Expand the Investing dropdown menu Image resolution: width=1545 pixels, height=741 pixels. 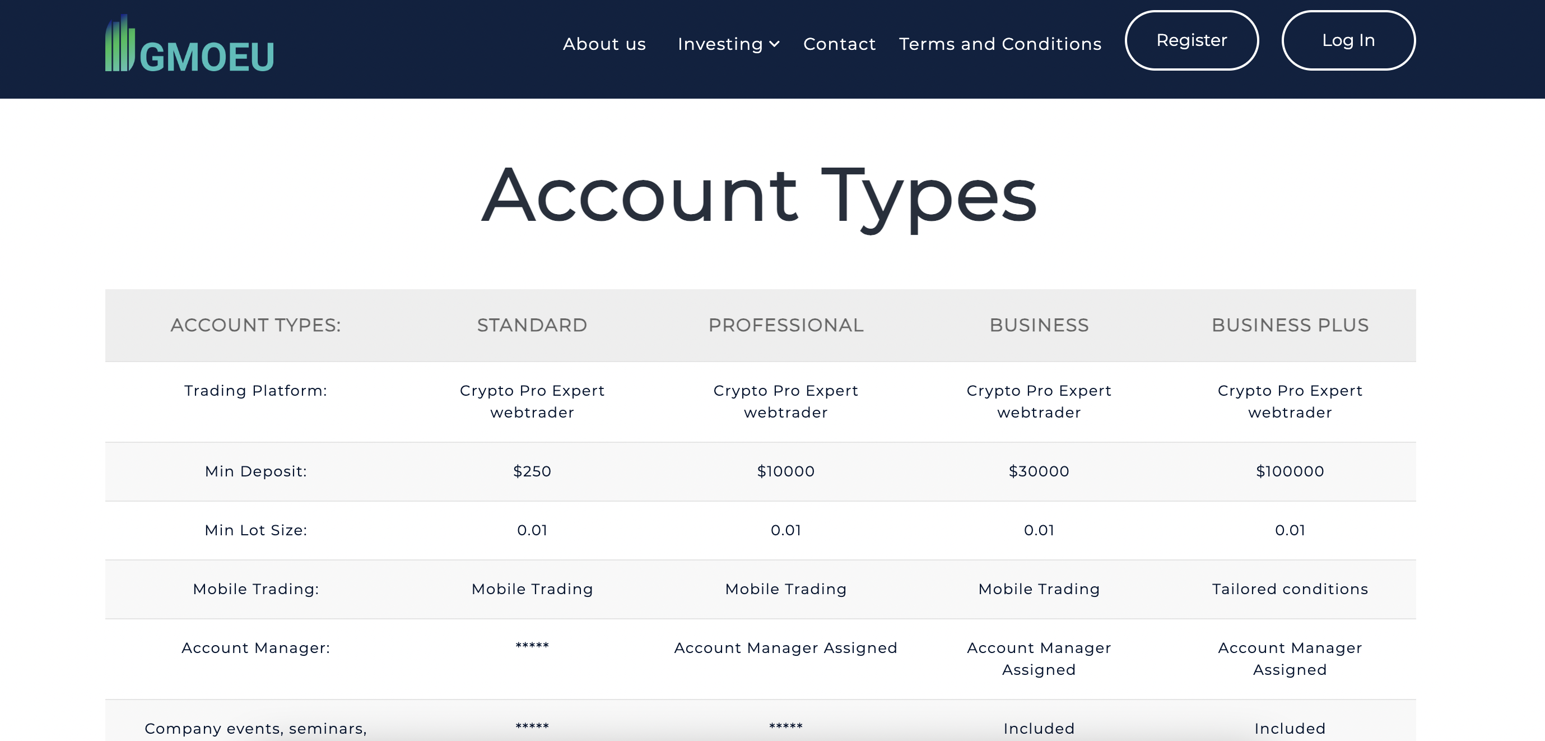click(728, 44)
